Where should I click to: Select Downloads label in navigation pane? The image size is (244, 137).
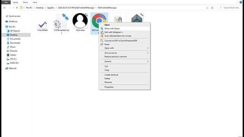point(15,43)
